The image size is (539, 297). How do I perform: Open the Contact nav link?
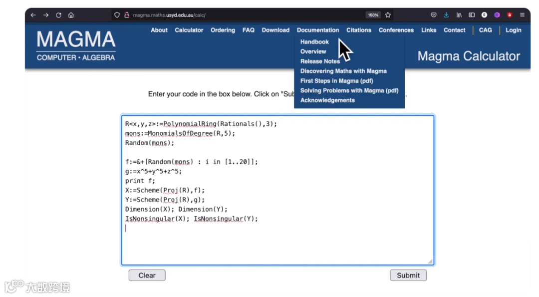[455, 30]
